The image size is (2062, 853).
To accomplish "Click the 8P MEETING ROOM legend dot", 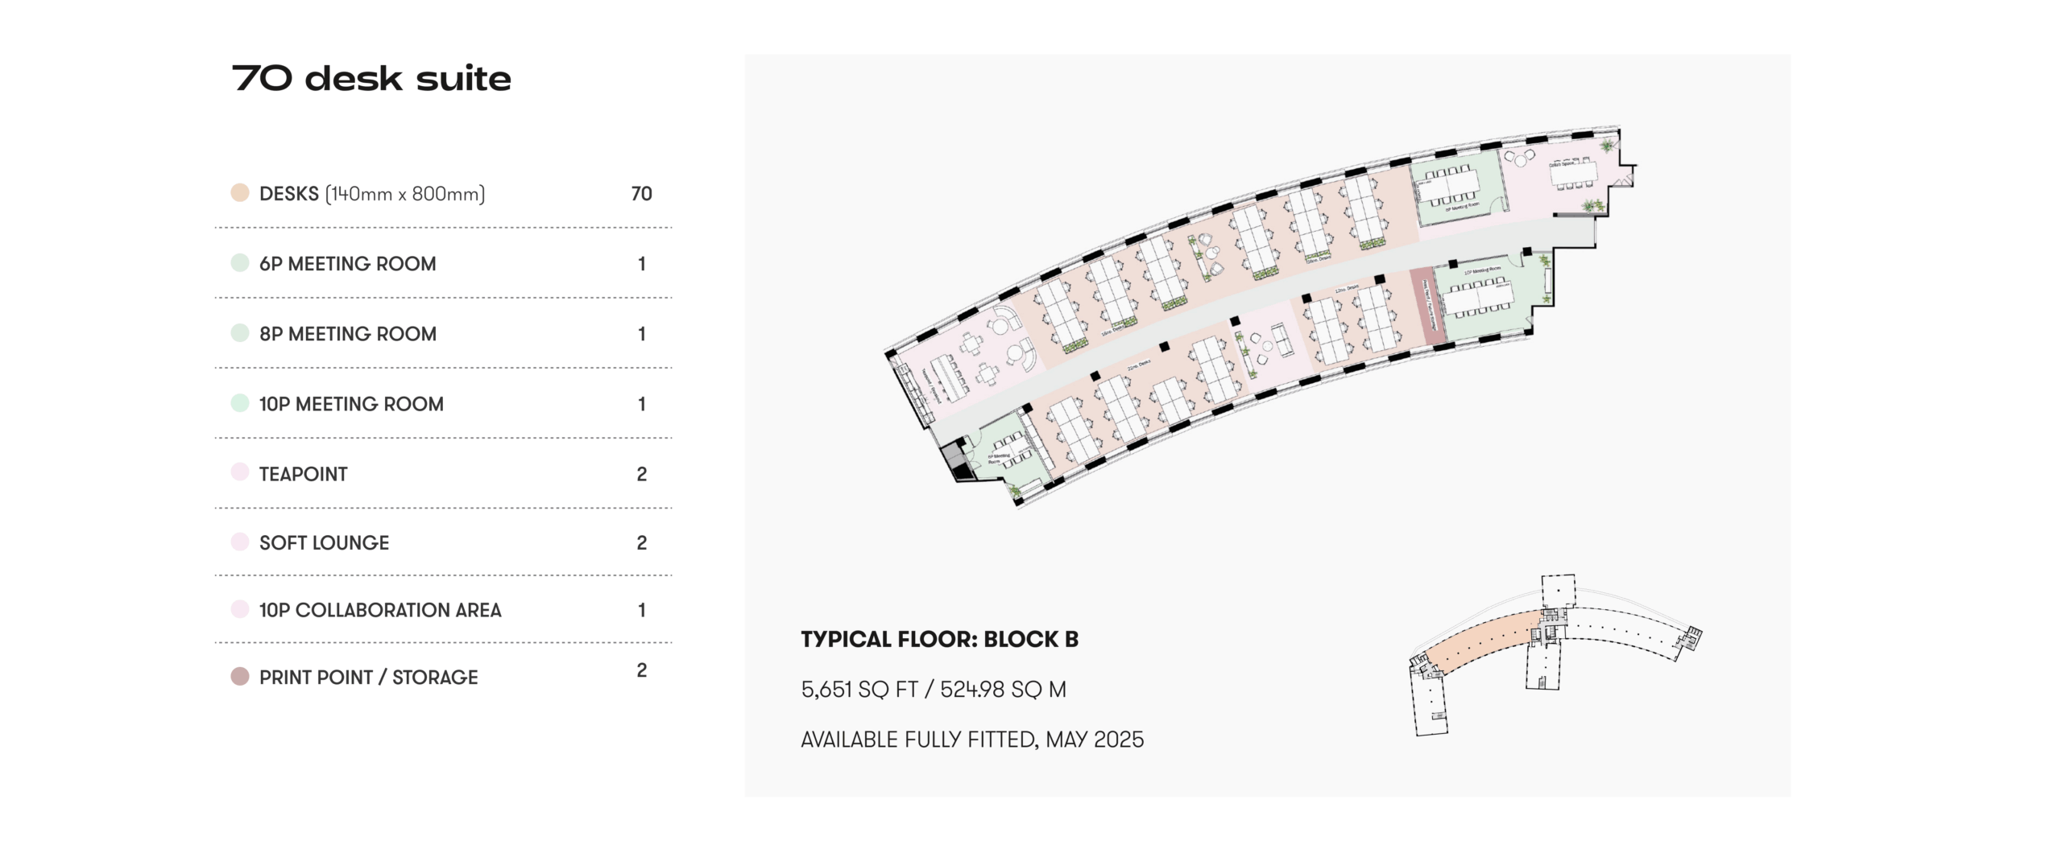I will [x=240, y=333].
